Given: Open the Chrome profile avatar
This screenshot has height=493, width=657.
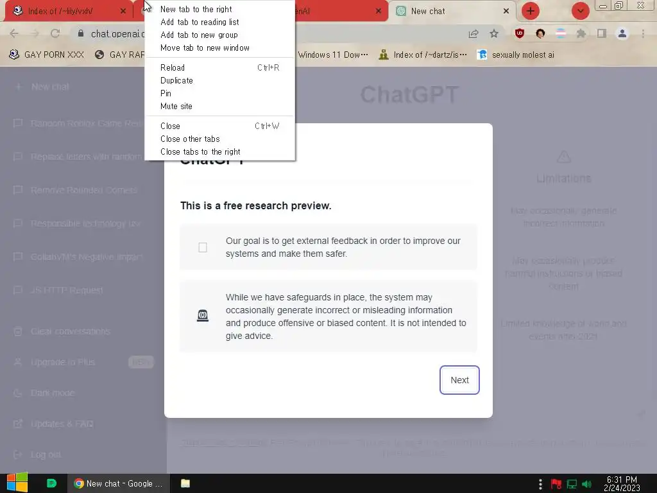Looking at the screenshot, I should [622, 33].
